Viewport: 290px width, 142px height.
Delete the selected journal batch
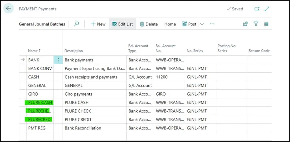point(149,24)
